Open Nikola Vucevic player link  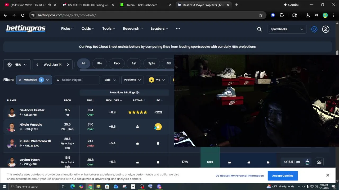(31, 125)
